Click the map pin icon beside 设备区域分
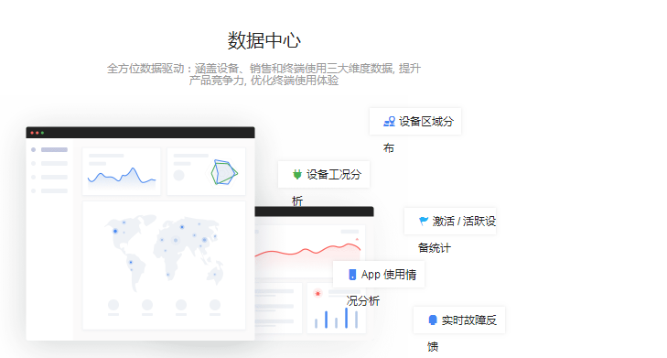Viewport: 667px width, 358px height. point(389,122)
